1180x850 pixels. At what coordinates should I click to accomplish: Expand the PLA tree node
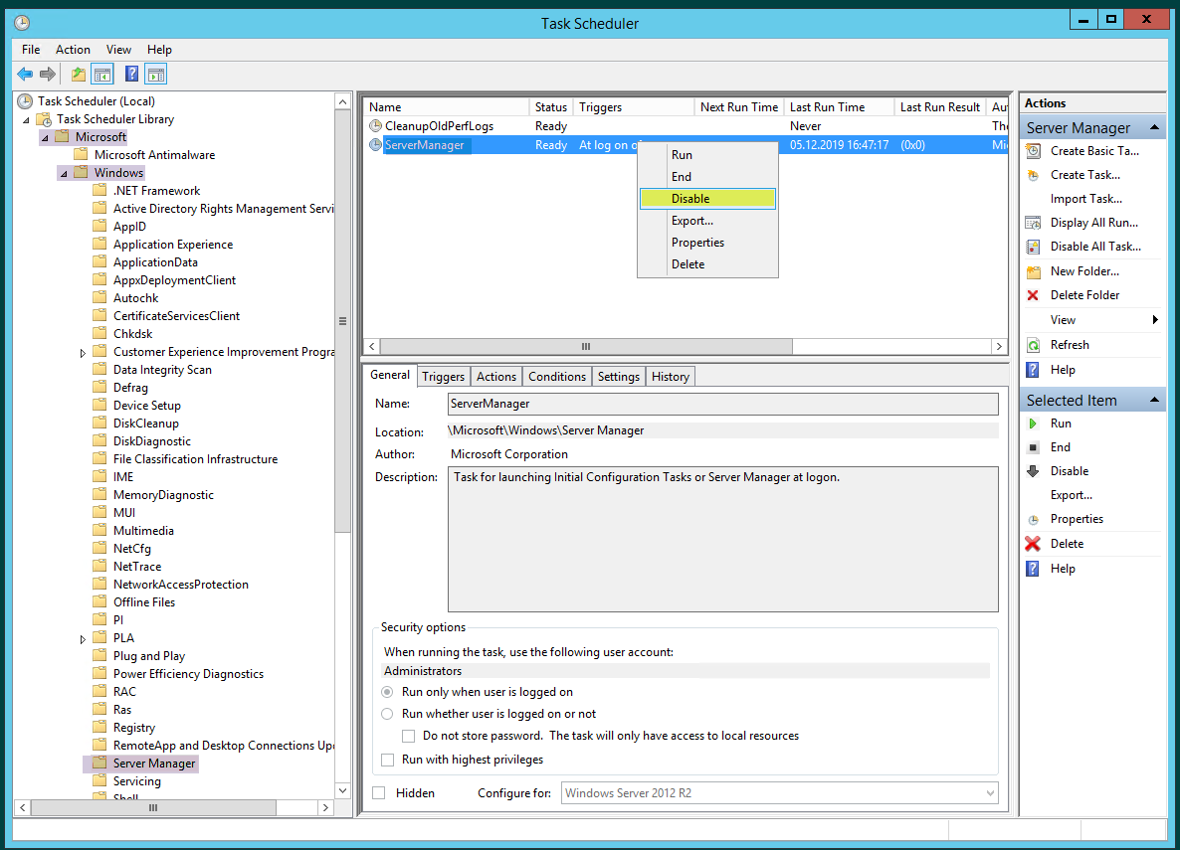click(83, 637)
